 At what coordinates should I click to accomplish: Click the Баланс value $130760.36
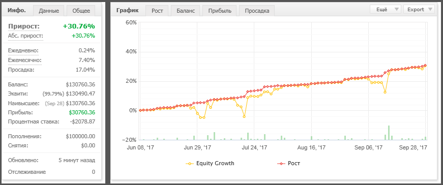click(x=80, y=84)
